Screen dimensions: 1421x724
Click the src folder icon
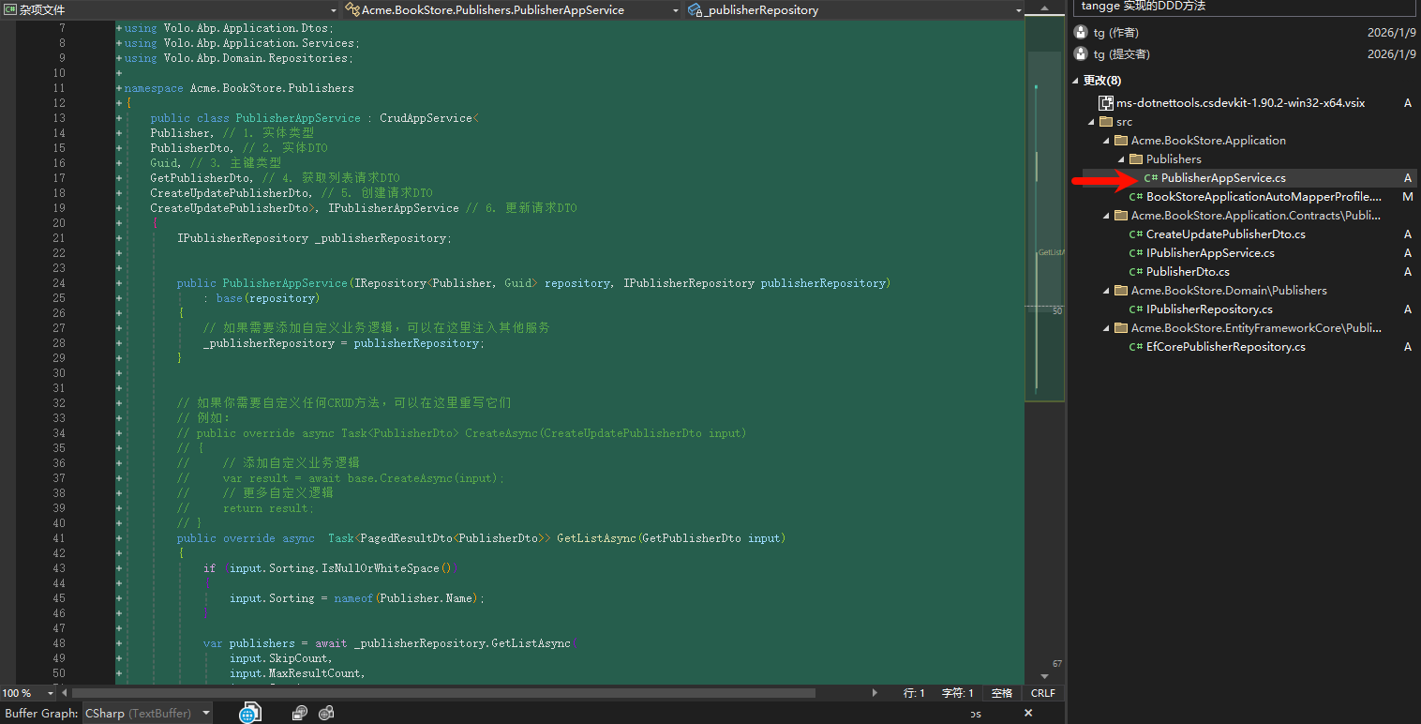coord(1106,122)
